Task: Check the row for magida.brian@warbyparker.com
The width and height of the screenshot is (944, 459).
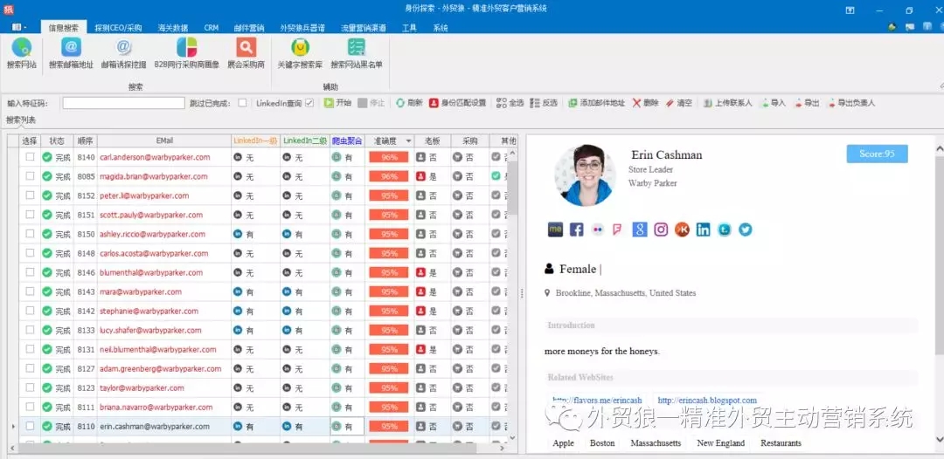Action: [x=30, y=176]
